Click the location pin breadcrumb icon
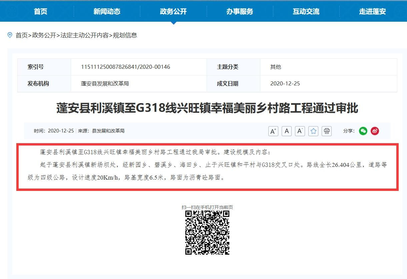 pos(10,35)
